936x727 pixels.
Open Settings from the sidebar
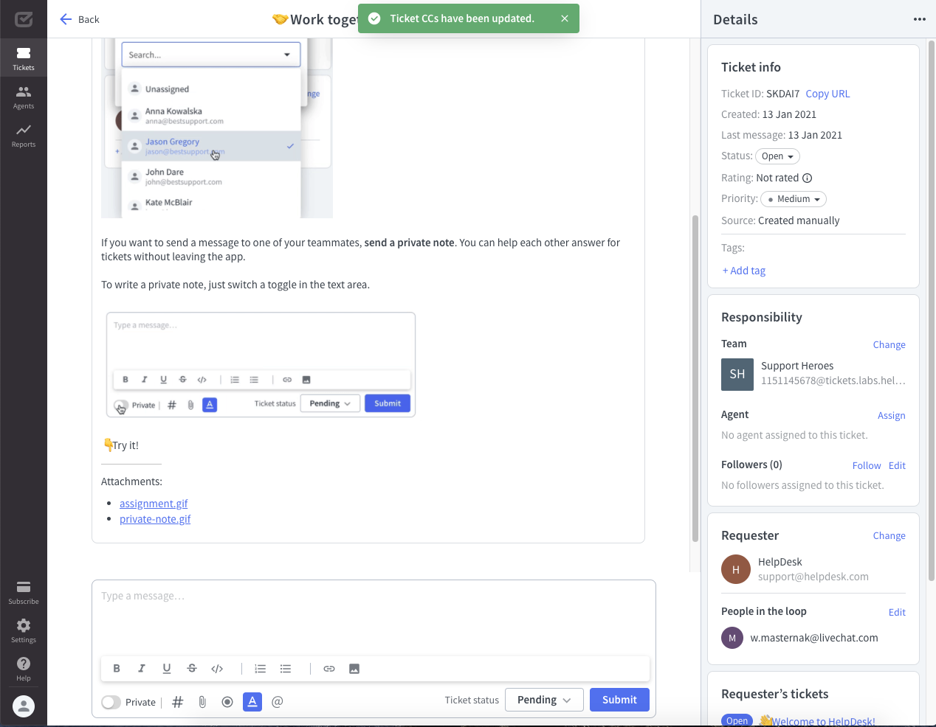24,629
